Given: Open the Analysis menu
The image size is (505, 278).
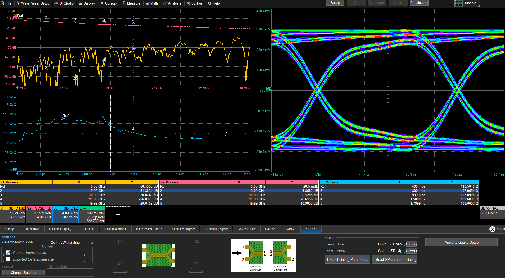Looking at the screenshot, I should (x=172, y=3).
